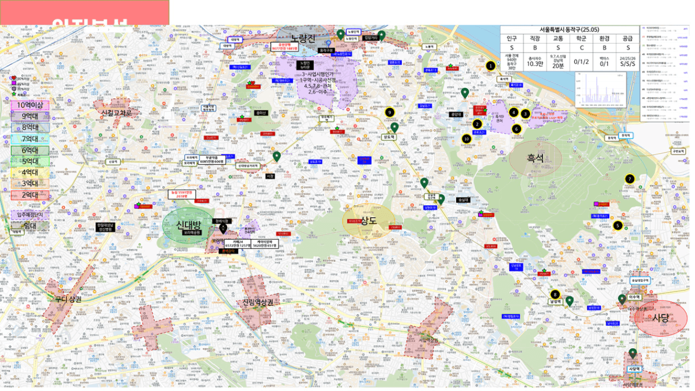
Task: Click the 사당 area label
Action: [x=660, y=317]
